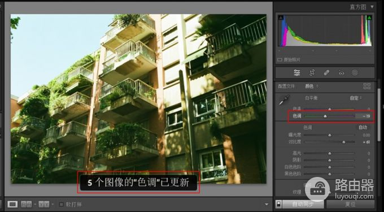Click the exposure value 0.00
The image size is (384, 212).
[366, 135]
